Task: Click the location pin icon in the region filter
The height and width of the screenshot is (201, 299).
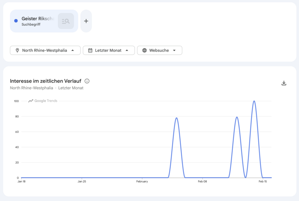Action: [17, 50]
